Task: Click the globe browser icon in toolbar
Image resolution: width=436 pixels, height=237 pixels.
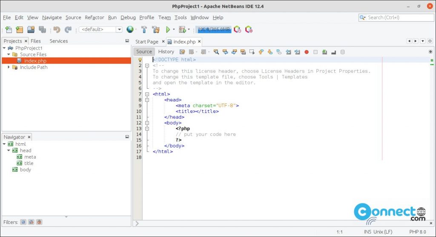Action: click(x=130, y=29)
